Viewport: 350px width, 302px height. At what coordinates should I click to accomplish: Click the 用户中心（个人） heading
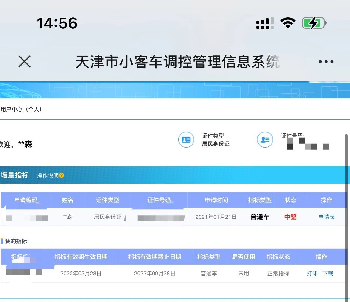click(x=21, y=109)
